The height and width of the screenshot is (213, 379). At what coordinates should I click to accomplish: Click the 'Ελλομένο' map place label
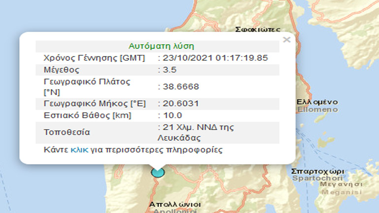(317, 102)
